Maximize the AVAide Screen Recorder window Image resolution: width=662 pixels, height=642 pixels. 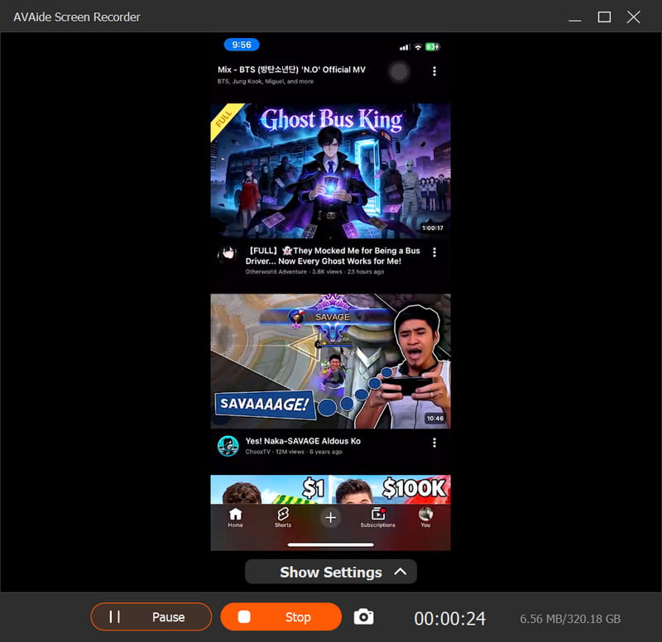click(604, 17)
